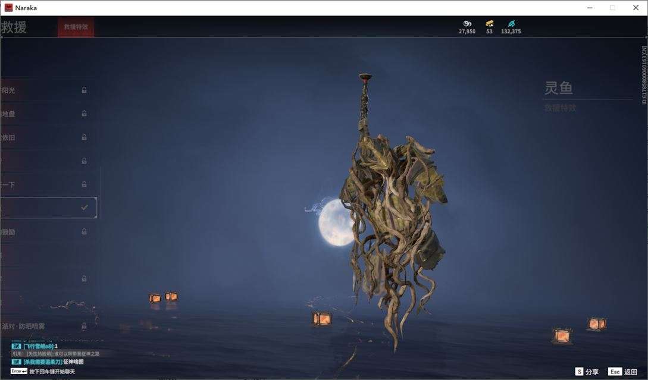Screen dimensions: 648x380
Task: Click the 53 gold balance
Action: tap(489, 32)
